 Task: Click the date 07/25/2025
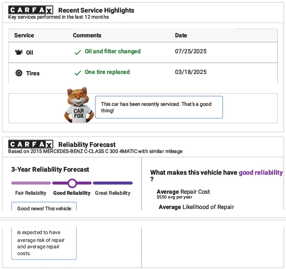191,52
